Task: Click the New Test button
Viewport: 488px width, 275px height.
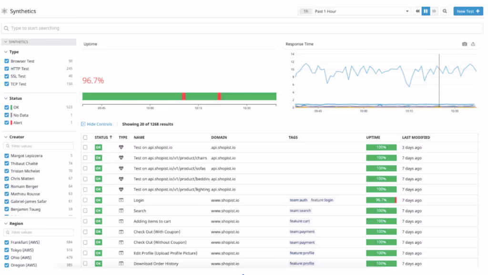Action: [468, 10]
